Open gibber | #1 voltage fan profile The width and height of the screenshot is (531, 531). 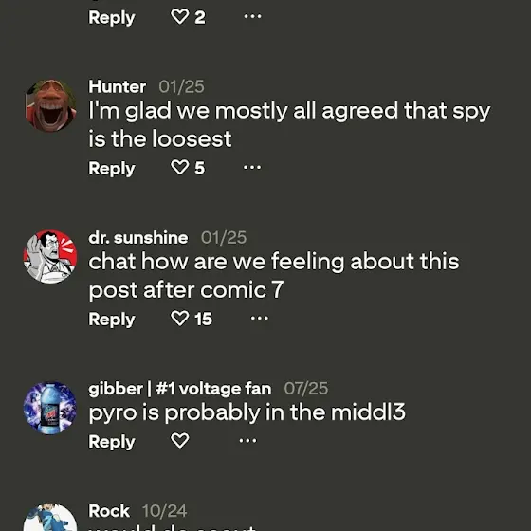[180, 389]
